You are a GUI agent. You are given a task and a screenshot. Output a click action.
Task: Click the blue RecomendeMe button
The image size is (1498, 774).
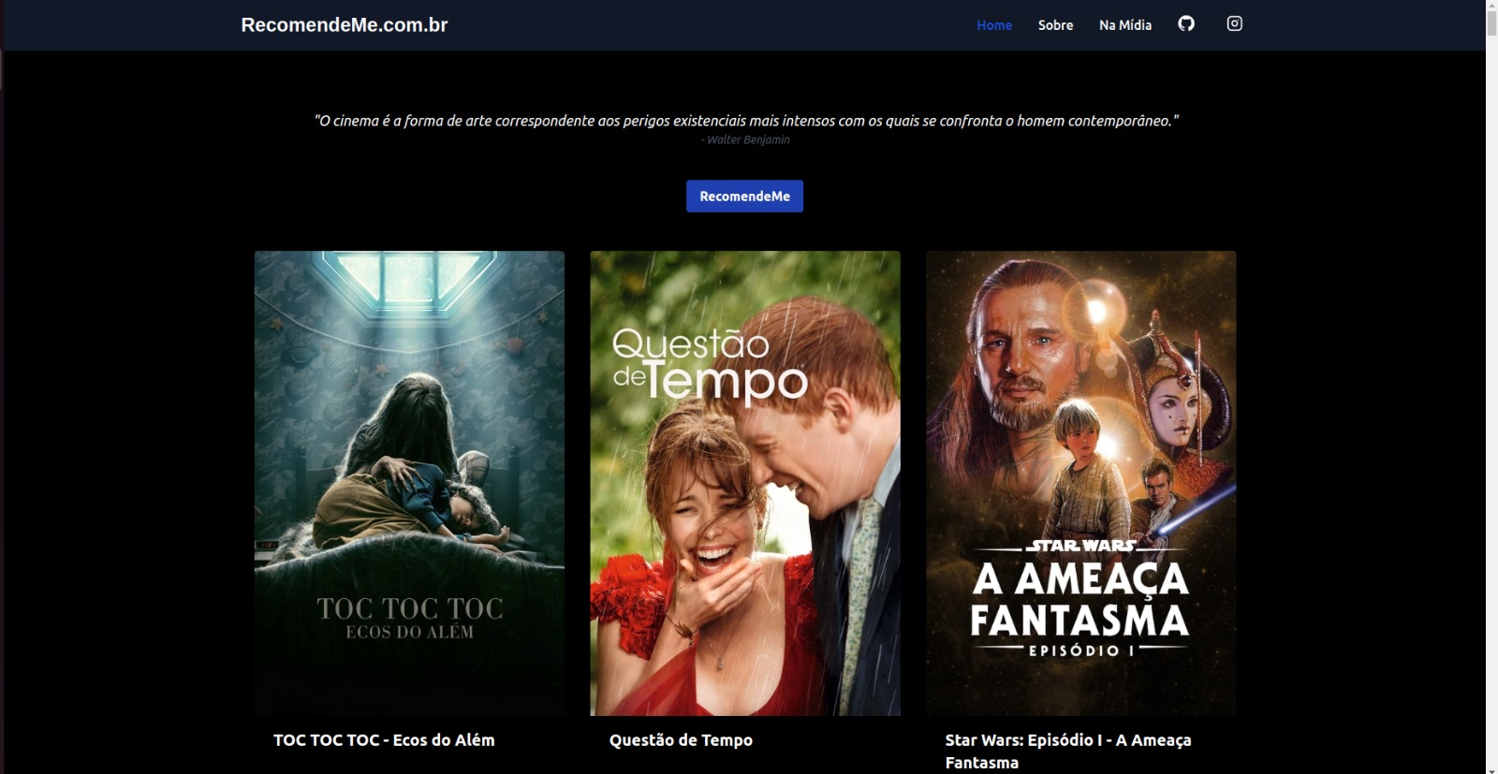click(x=744, y=196)
